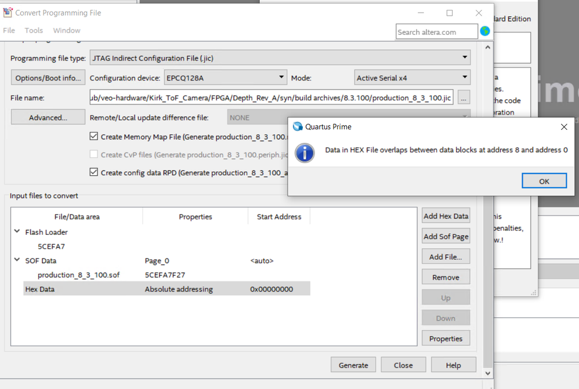Toggle Create config data RPD checkbox
Screen dimensions: 579x389
pos(94,172)
